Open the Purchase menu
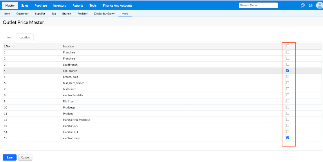The width and height of the screenshot is (323, 162). tap(41, 5)
